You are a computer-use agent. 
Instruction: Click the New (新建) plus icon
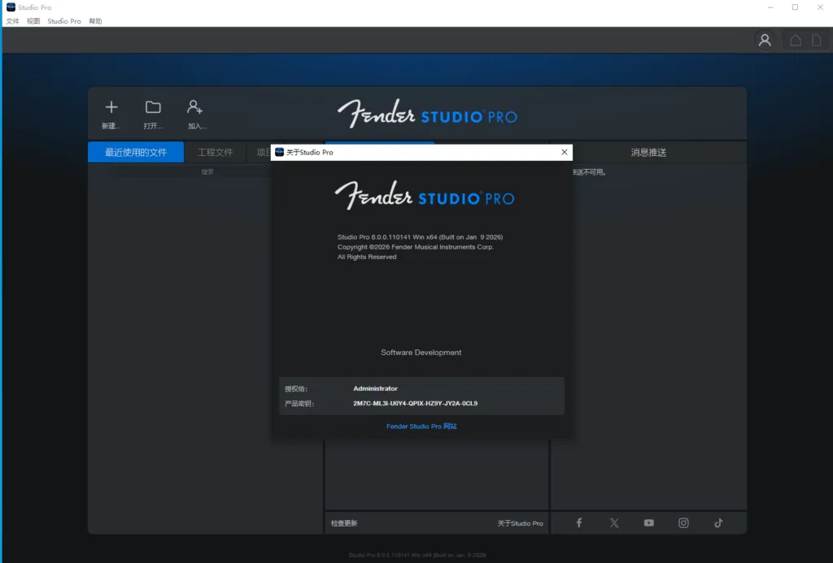[x=111, y=108]
